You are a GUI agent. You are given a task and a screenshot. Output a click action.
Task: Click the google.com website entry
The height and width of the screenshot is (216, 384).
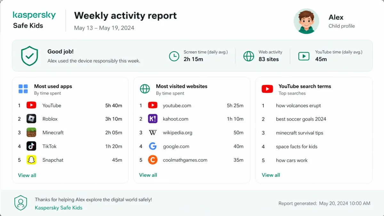[x=176, y=146]
